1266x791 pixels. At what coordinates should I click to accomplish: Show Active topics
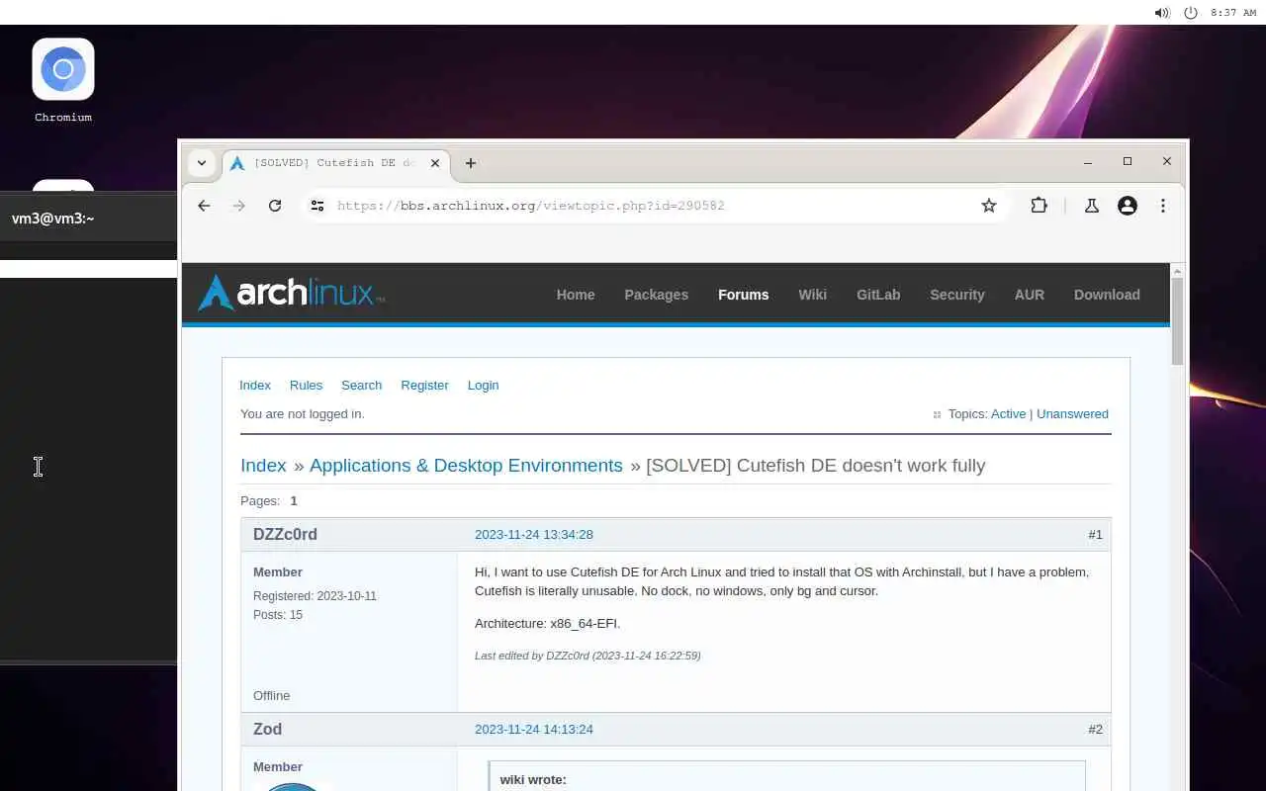coord(1008,414)
